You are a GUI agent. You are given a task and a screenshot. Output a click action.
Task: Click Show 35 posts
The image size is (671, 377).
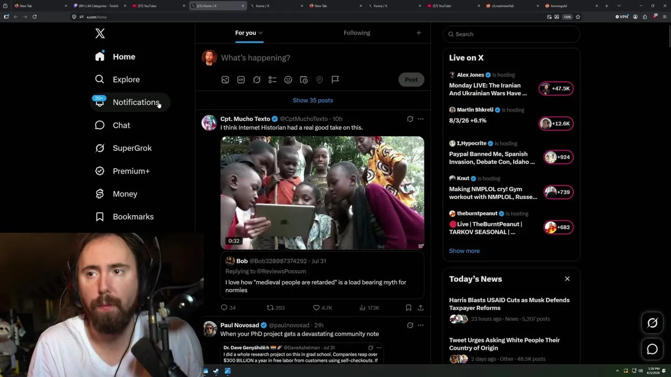313,101
